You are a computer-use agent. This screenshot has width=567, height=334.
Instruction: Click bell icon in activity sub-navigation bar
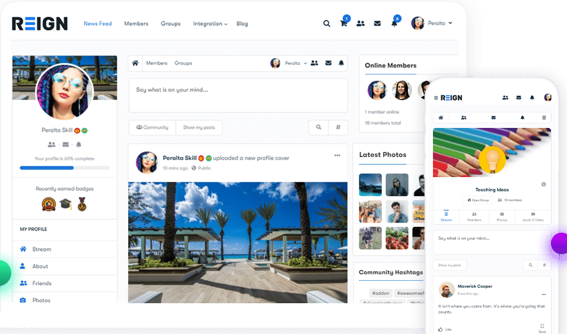(x=341, y=63)
